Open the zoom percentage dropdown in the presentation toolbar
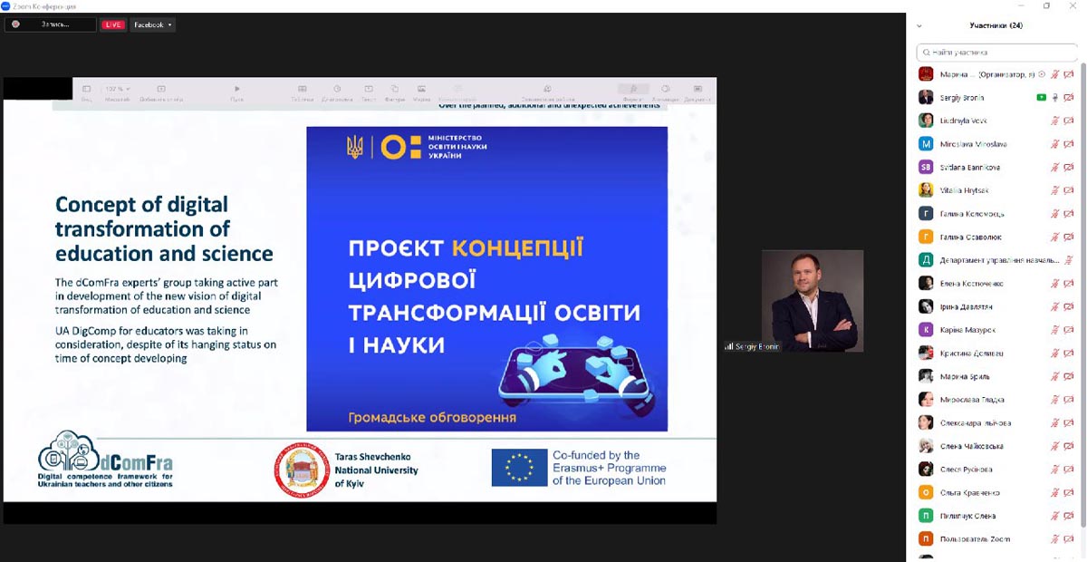Image resolution: width=1087 pixels, height=562 pixels. pyautogui.click(x=116, y=89)
